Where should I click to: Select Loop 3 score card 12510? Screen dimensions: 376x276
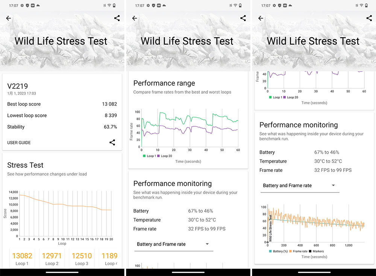coord(82,258)
